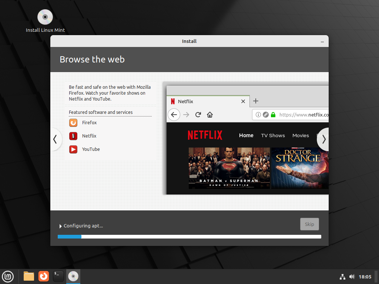
Task: Open the file manager from the taskbar
Action: tap(28, 276)
